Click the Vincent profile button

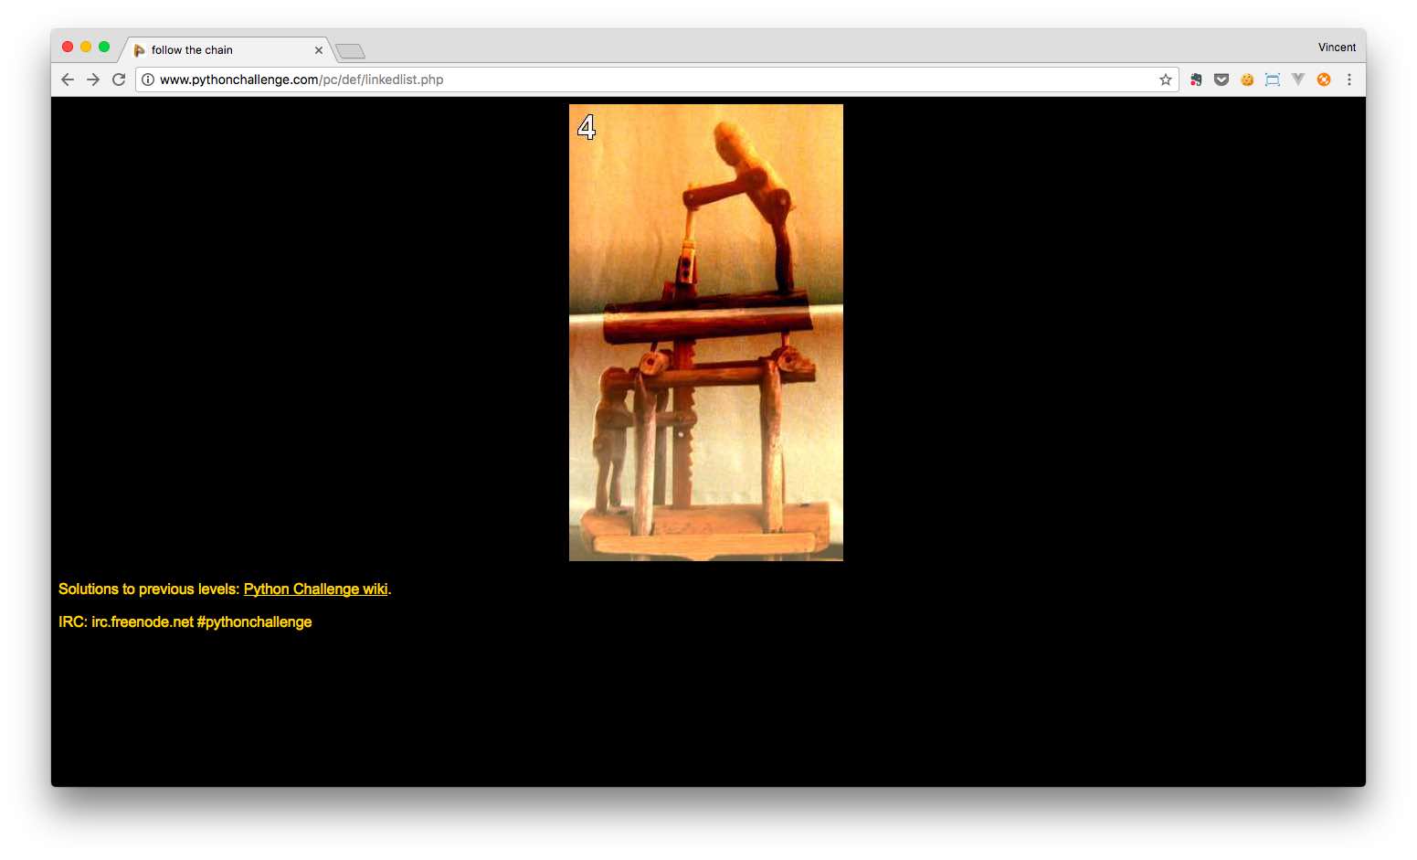pyautogui.click(x=1337, y=48)
